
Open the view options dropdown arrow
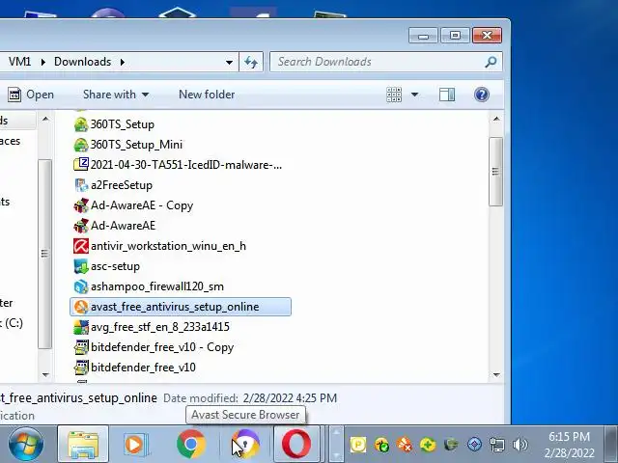(x=414, y=95)
